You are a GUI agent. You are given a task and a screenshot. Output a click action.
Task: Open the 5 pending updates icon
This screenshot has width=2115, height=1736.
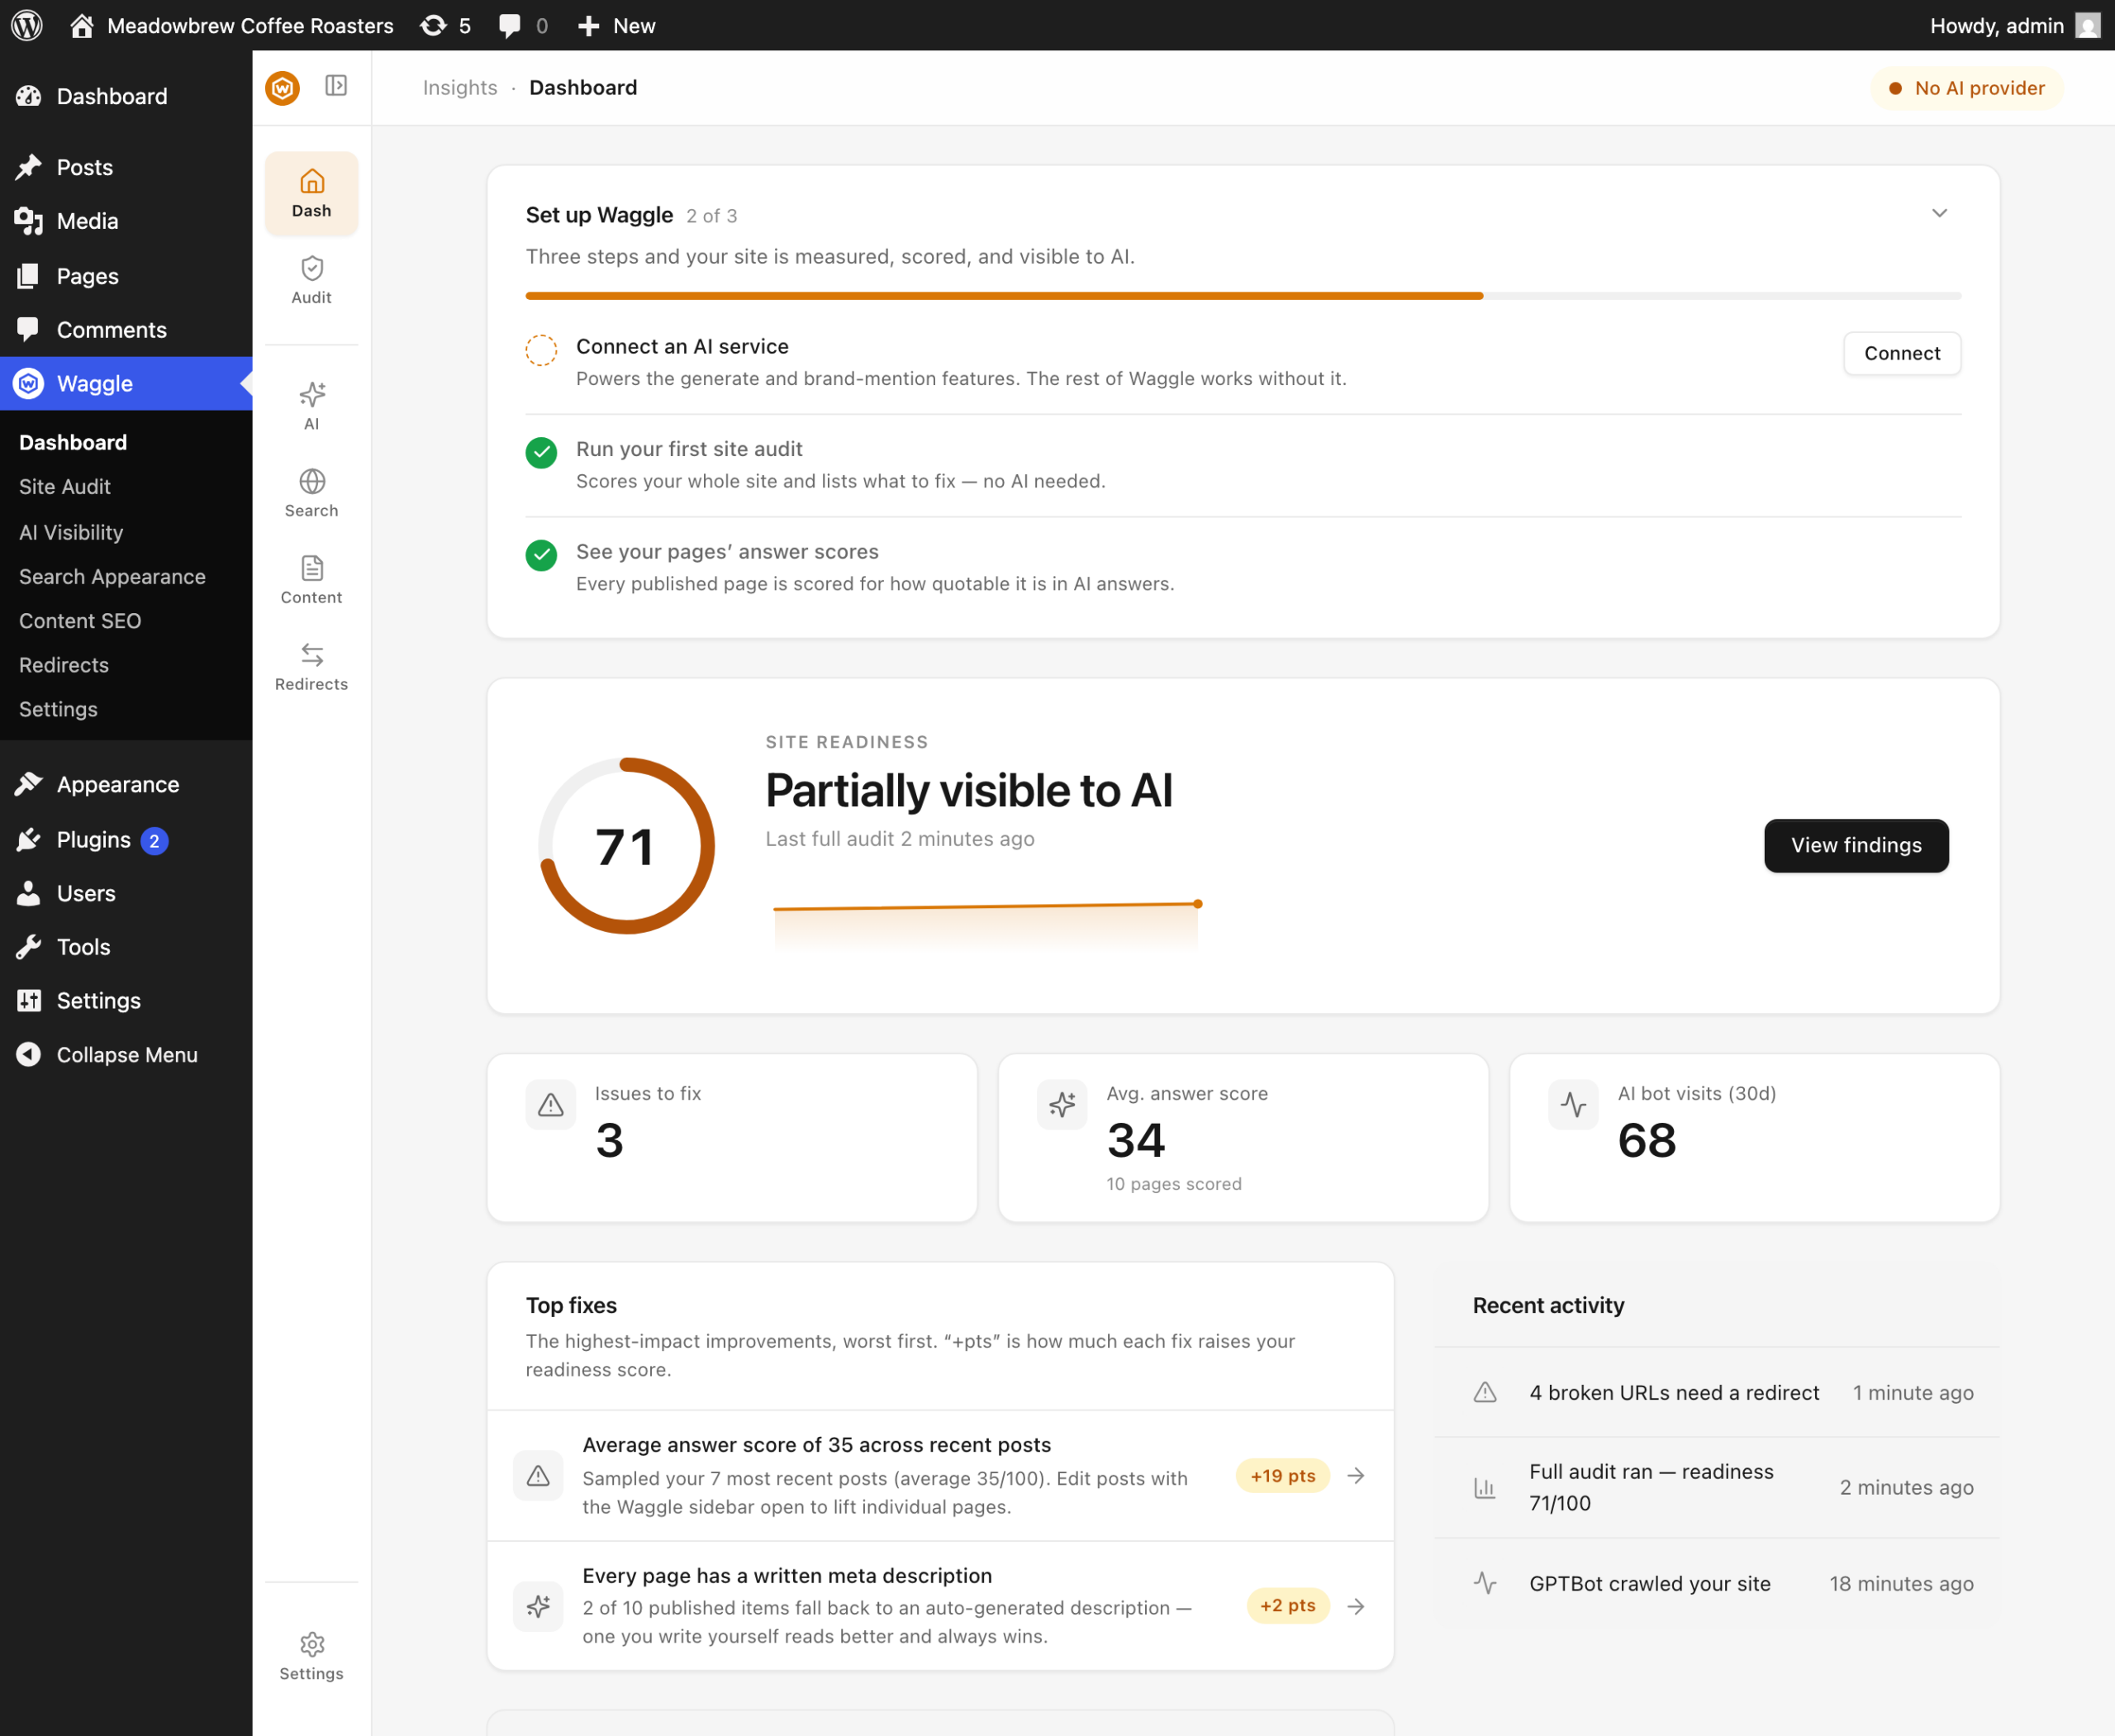pyautogui.click(x=445, y=25)
